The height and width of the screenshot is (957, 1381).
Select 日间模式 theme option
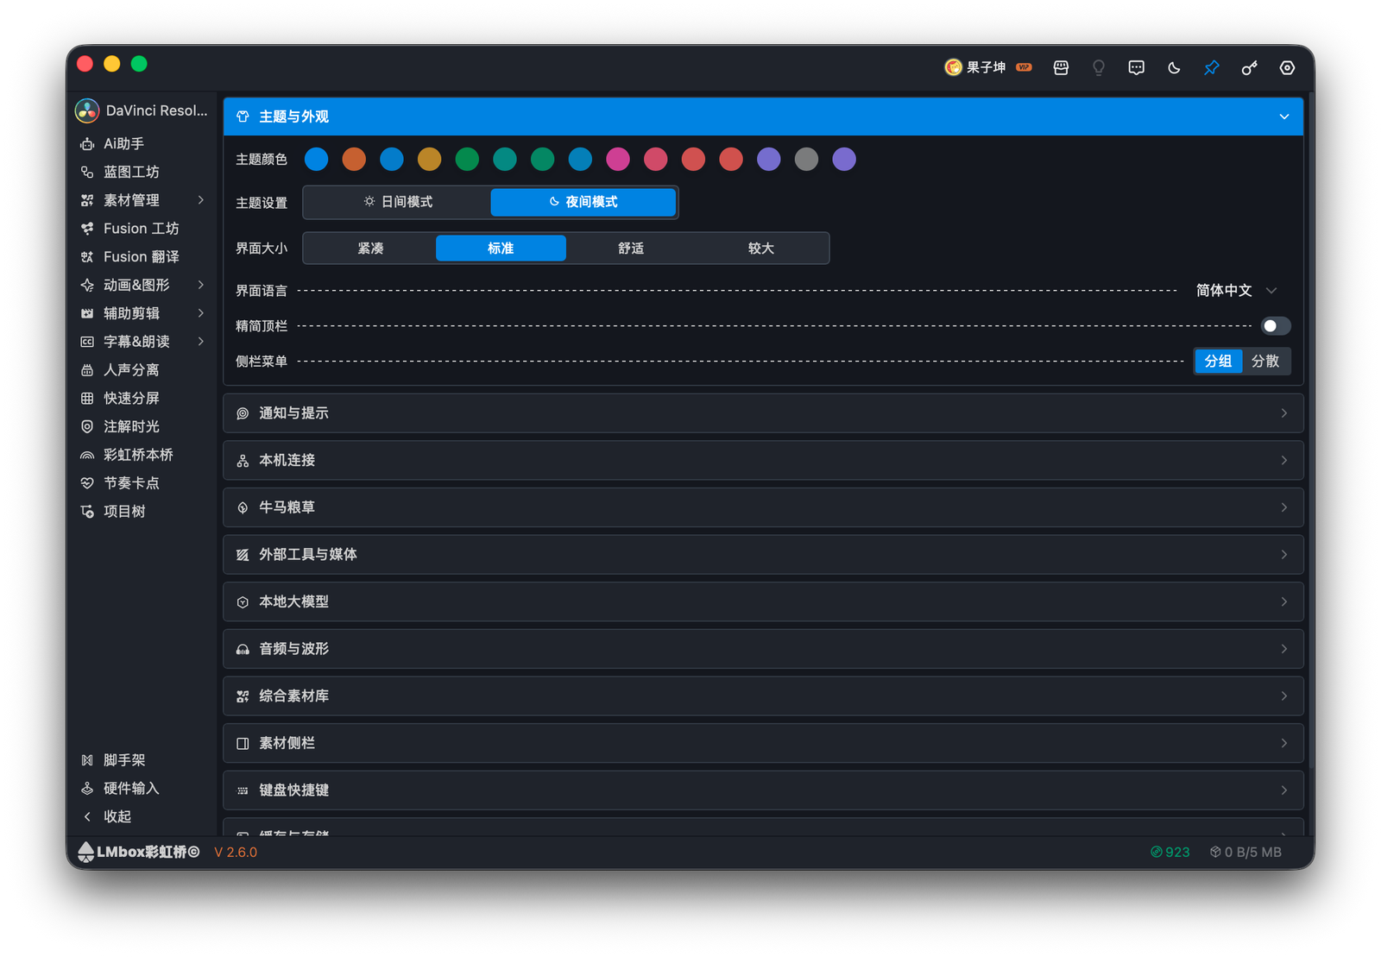[398, 202]
